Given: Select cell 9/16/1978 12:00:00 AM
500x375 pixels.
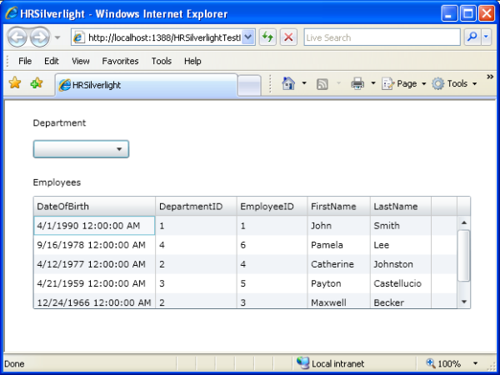Looking at the screenshot, I should (x=94, y=245).
